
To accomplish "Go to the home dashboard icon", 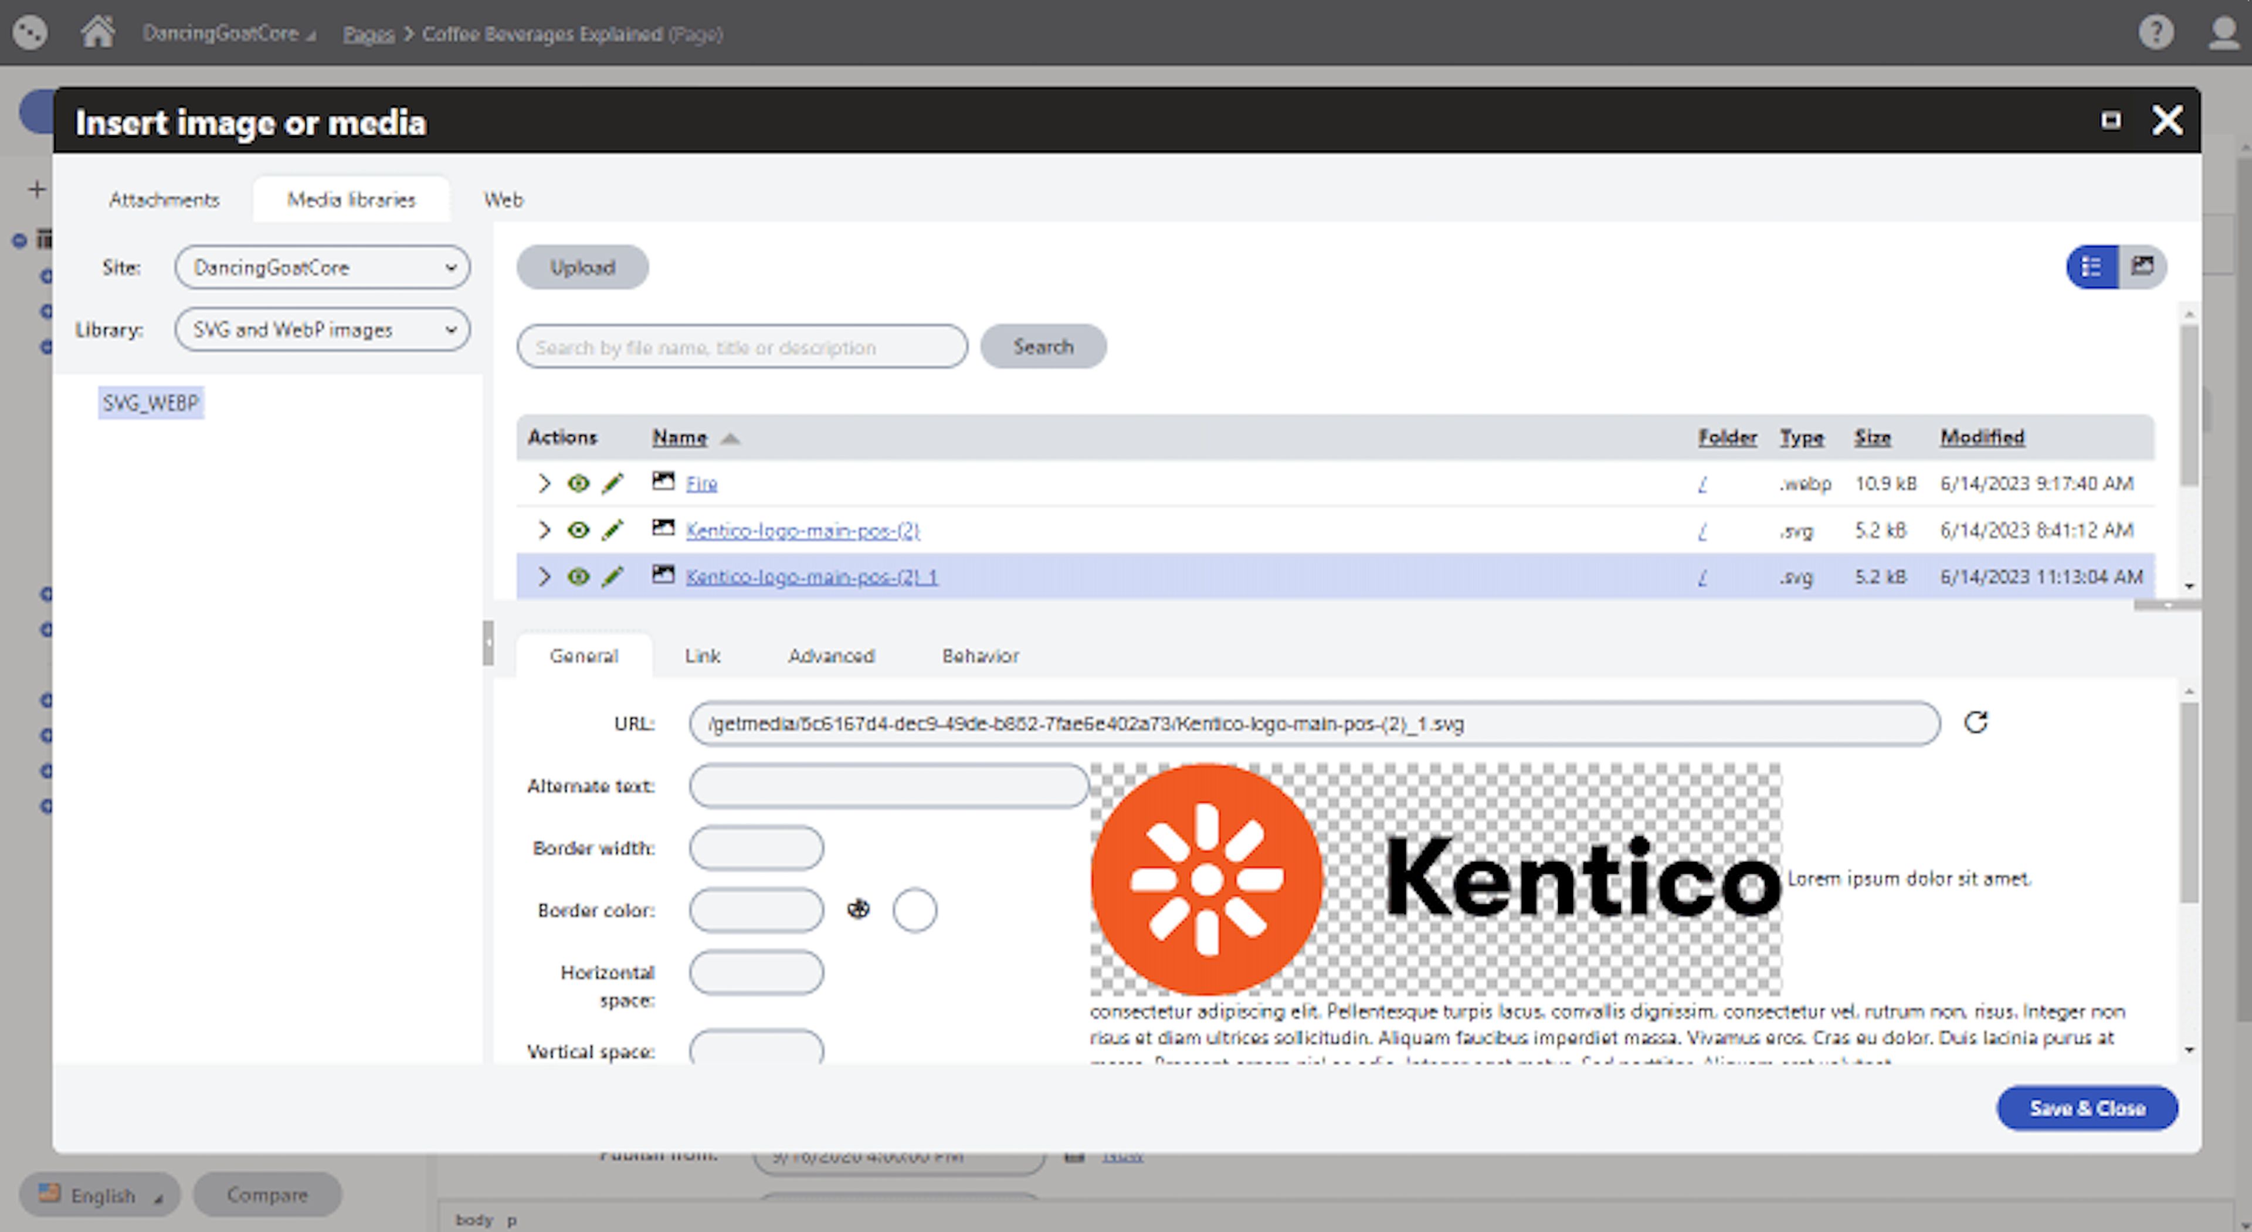I will pos(98,32).
